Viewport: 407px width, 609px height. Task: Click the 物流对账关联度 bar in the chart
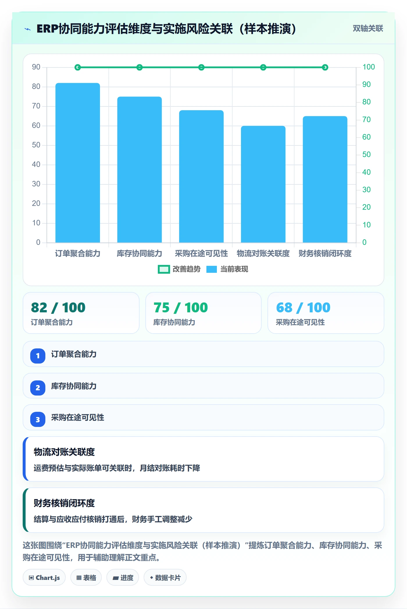(x=263, y=184)
